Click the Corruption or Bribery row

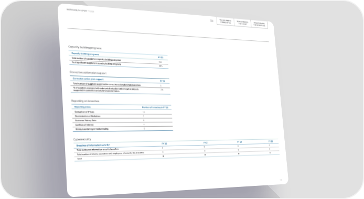[x=122, y=112]
